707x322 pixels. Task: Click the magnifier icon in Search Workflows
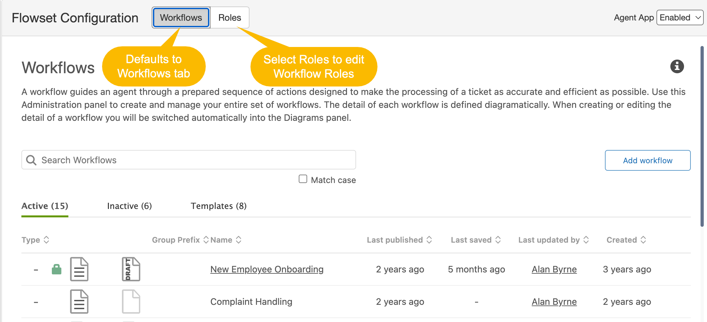31,160
